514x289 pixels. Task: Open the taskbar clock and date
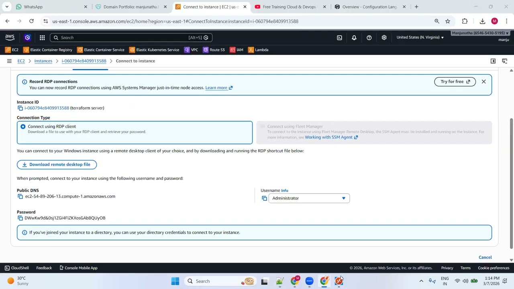click(492, 281)
